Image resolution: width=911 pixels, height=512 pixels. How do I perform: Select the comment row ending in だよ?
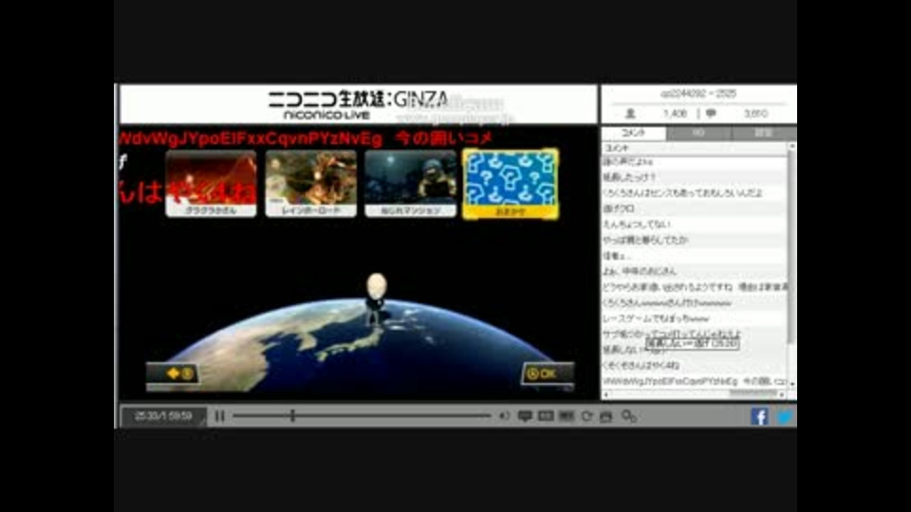click(694, 192)
